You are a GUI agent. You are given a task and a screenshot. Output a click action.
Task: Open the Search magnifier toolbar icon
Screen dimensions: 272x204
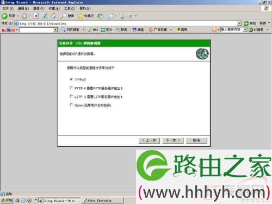pyautogui.click(x=63, y=16)
